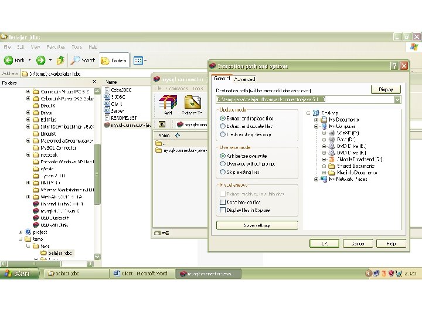
Task: Select My Documents in extraction tree
Action: tap(340, 119)
